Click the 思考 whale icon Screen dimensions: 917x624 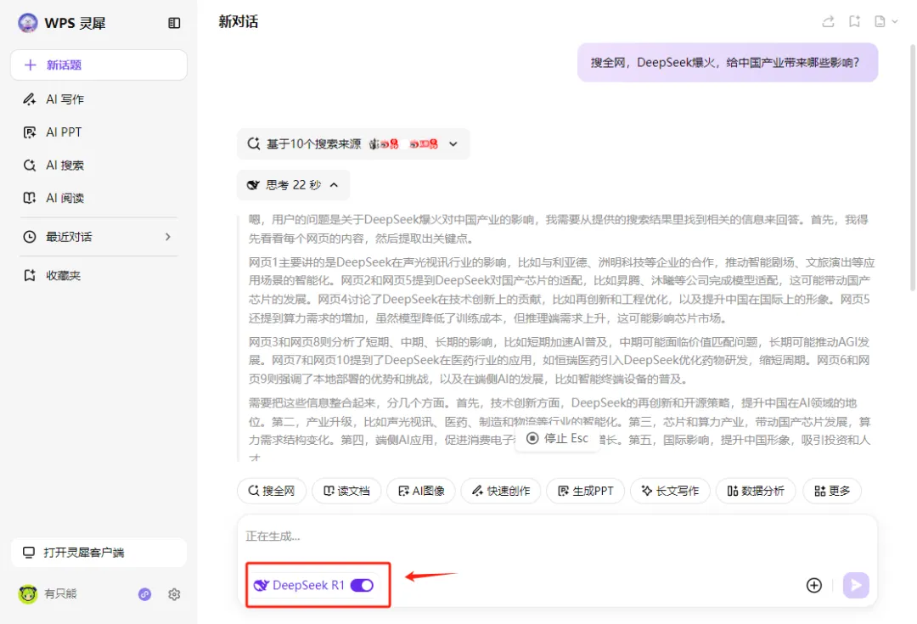coord(253,185)
